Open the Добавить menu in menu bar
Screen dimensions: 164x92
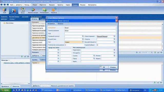pyautogui.click(x=19, y=5)
